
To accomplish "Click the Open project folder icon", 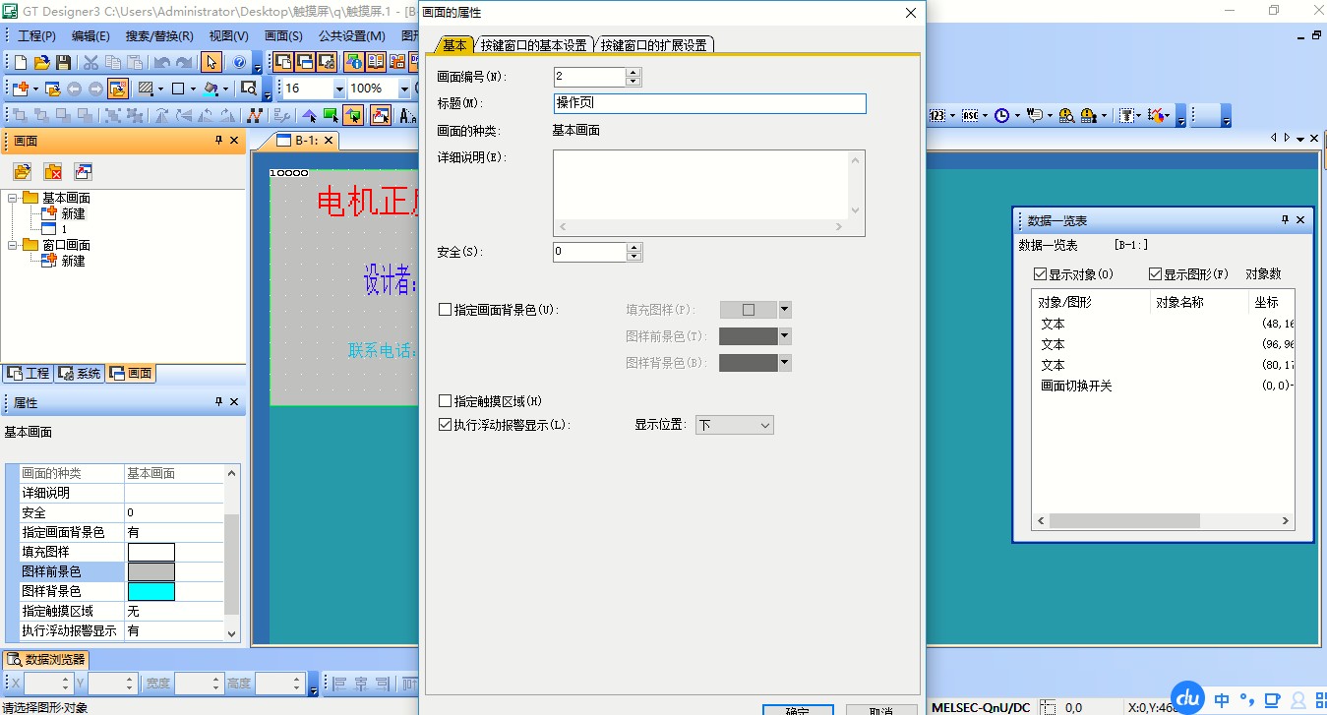I will pos(41,62).
